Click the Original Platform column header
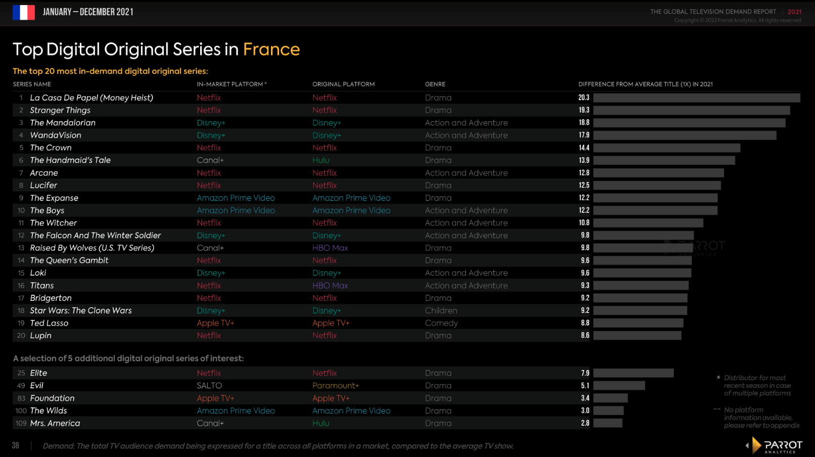Screen dimensions: 815x457 [343, 84]
